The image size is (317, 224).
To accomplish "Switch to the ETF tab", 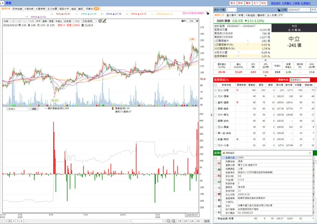I will pos(281,15).
